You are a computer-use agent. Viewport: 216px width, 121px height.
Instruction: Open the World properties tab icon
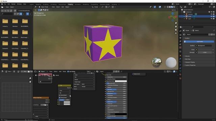click(x=180, y=47)
